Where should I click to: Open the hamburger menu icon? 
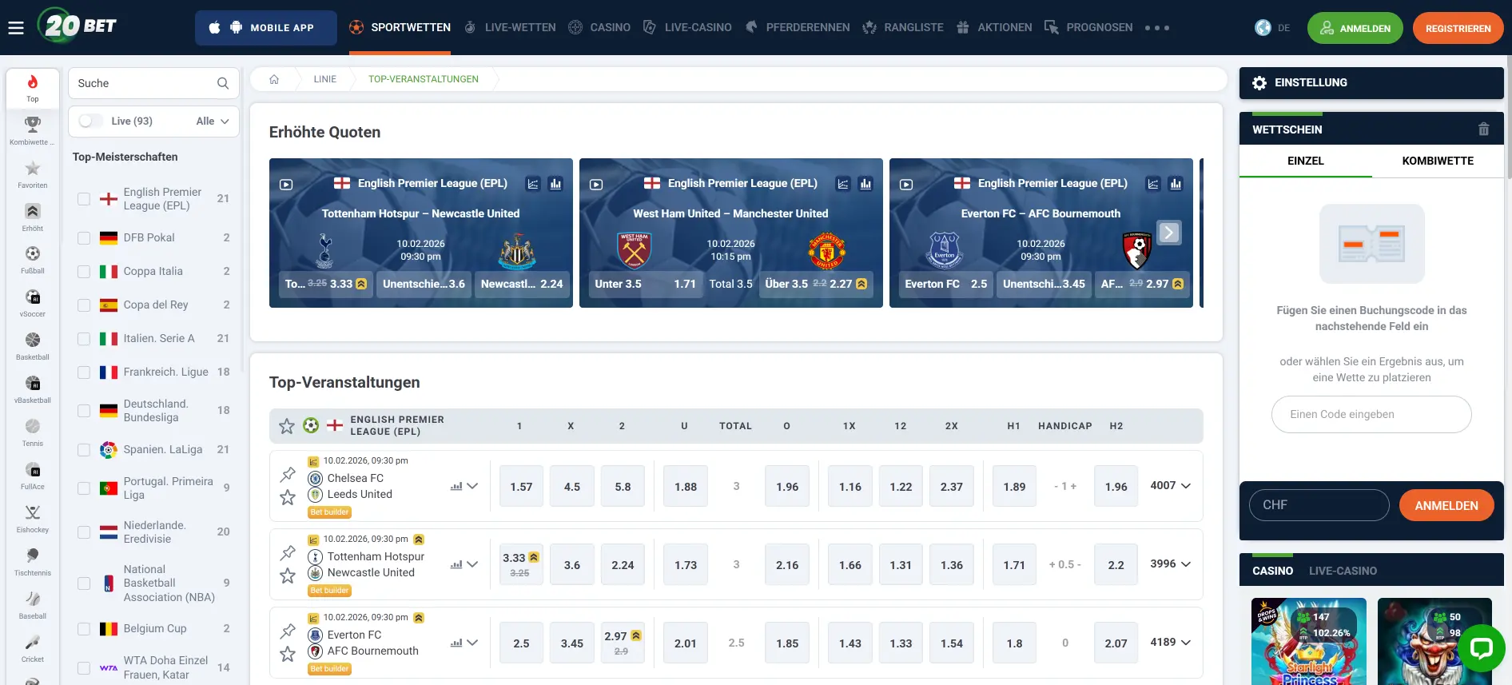(16, 28)
